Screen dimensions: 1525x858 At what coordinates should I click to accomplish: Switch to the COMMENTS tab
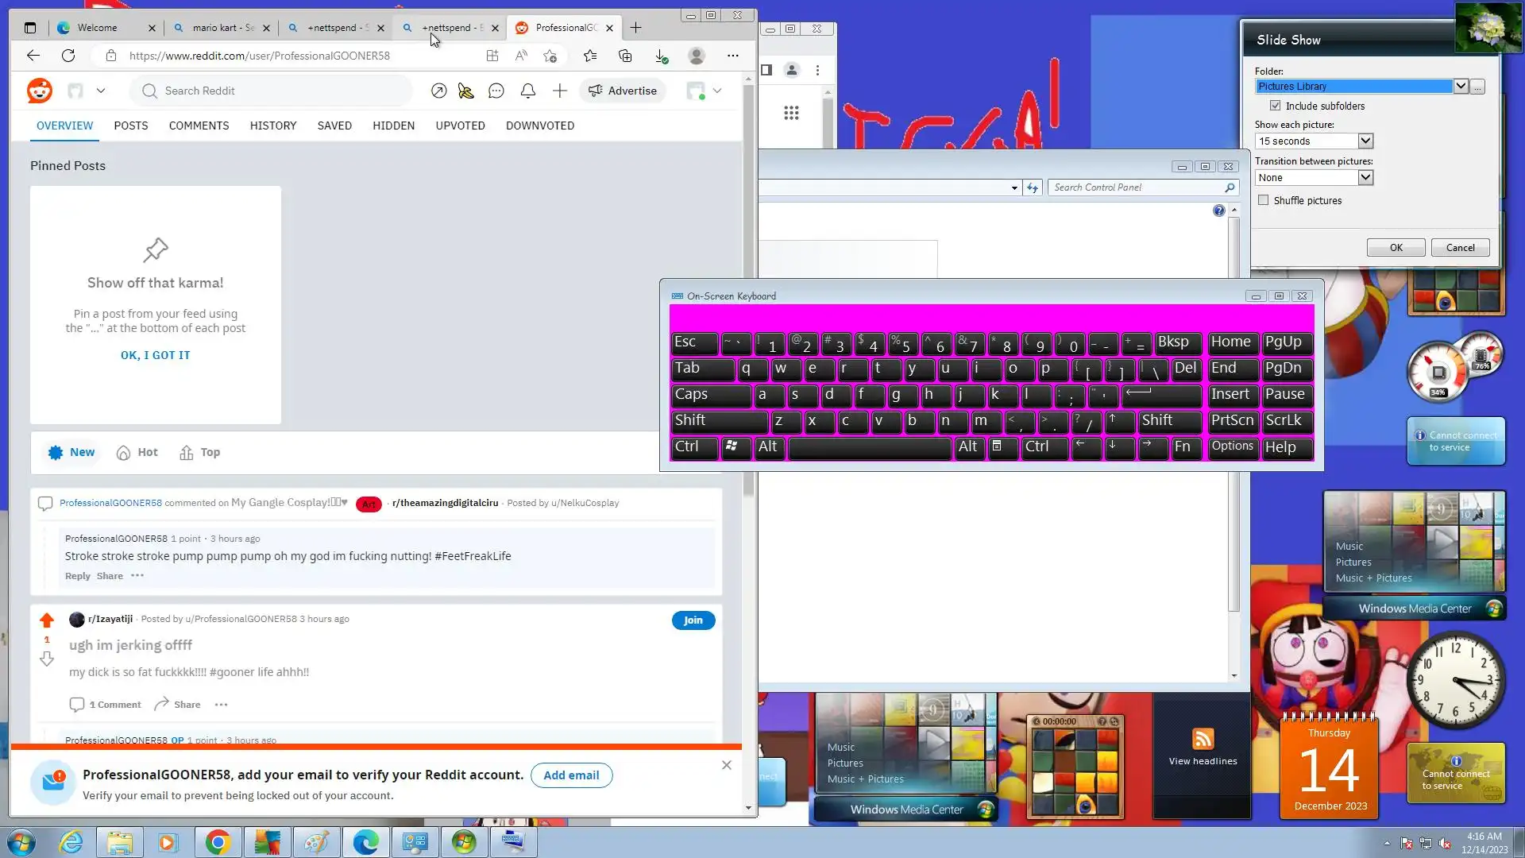coord(199,126)
